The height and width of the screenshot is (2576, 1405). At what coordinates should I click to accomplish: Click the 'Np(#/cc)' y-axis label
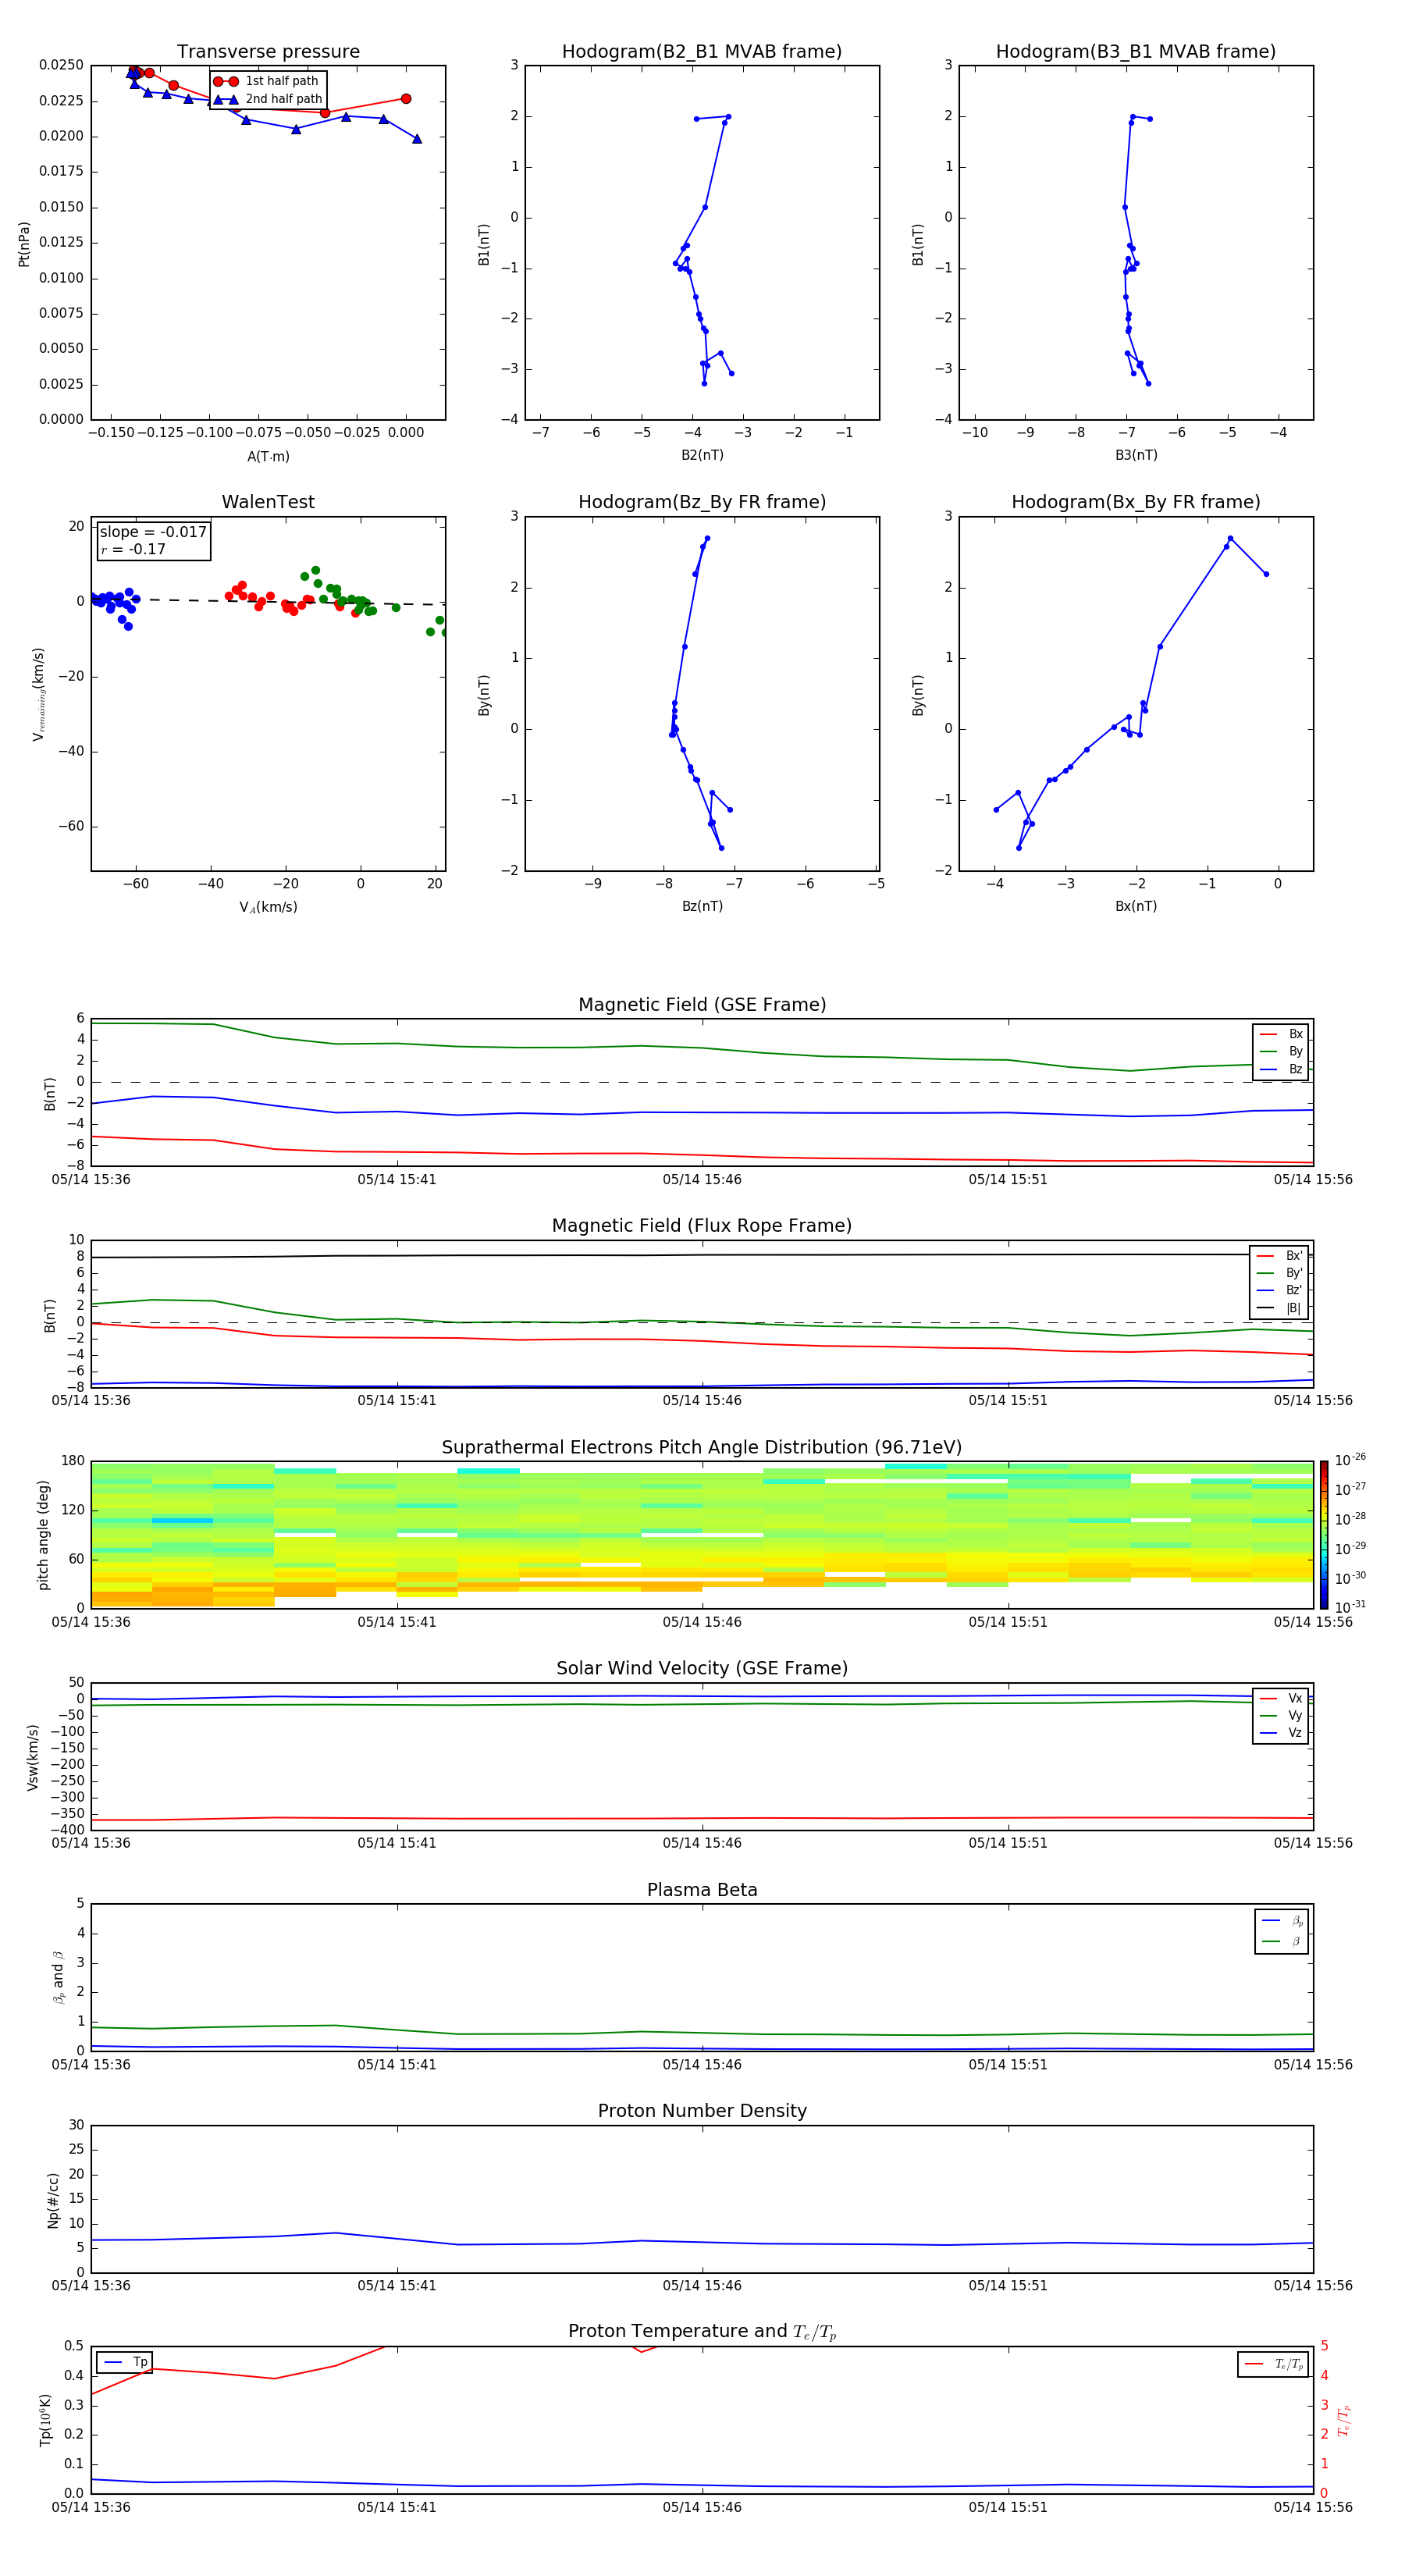pos(53,2200)
